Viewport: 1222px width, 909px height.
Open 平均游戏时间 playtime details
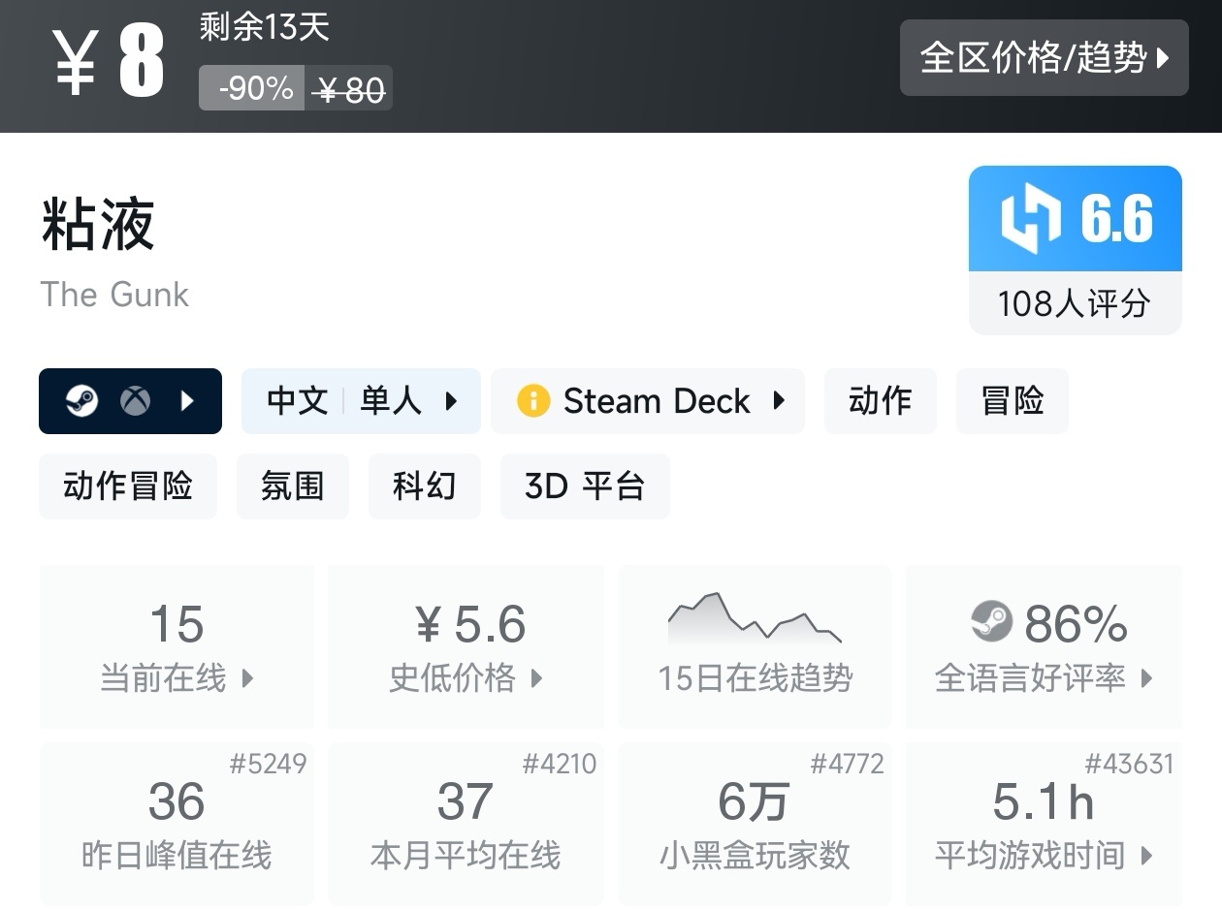pyautogui.click(x=1044, y=825)
